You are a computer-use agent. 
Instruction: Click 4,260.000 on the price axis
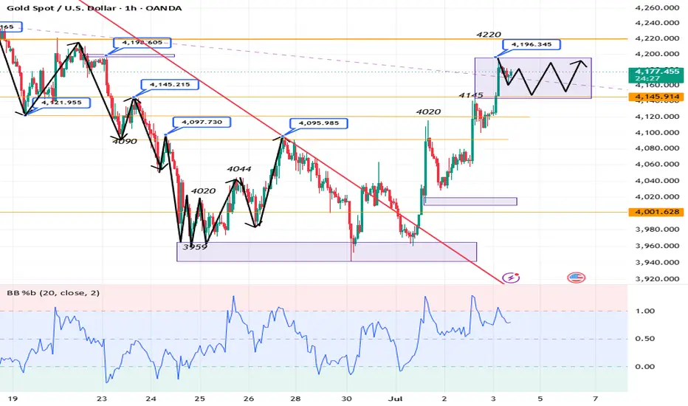(657, 7)
